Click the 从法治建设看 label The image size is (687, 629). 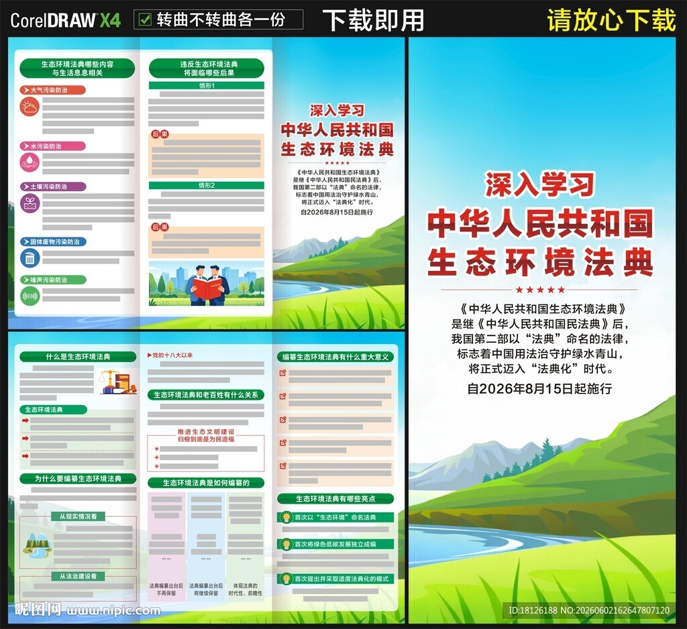click(78, 576)
